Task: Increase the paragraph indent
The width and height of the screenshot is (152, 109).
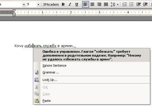Action: point(145,4)
